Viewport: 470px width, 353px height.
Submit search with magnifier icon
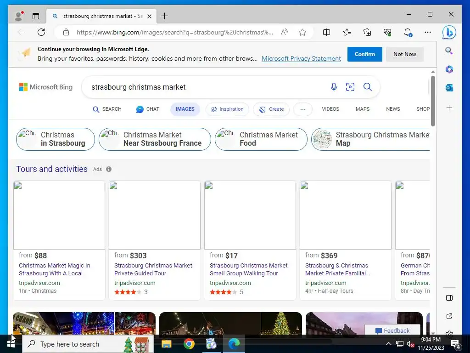[368, 87]
